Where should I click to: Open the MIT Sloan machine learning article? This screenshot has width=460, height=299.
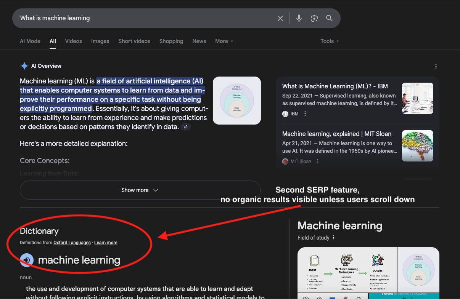(336, 134)
